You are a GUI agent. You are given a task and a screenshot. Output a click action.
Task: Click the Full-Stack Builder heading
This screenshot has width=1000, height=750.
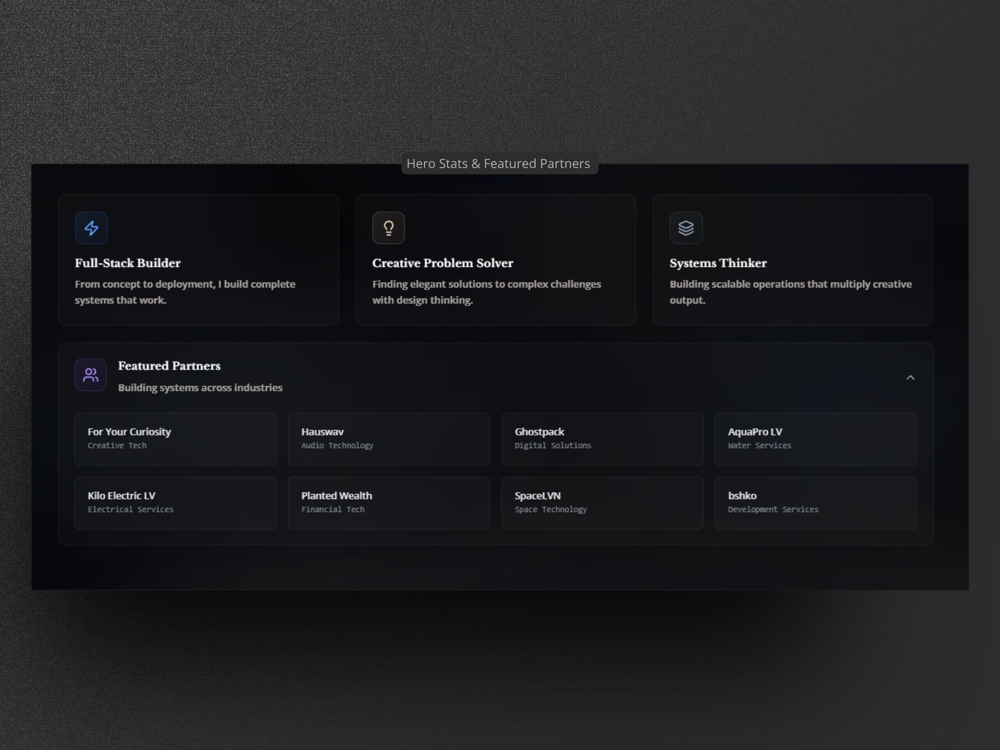[127, 263]
